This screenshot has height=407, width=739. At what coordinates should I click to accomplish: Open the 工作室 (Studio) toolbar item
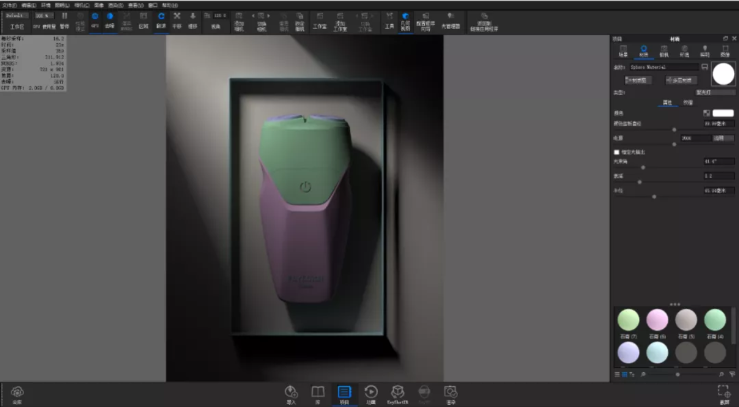pyautogui.click(x=320, y=20)
